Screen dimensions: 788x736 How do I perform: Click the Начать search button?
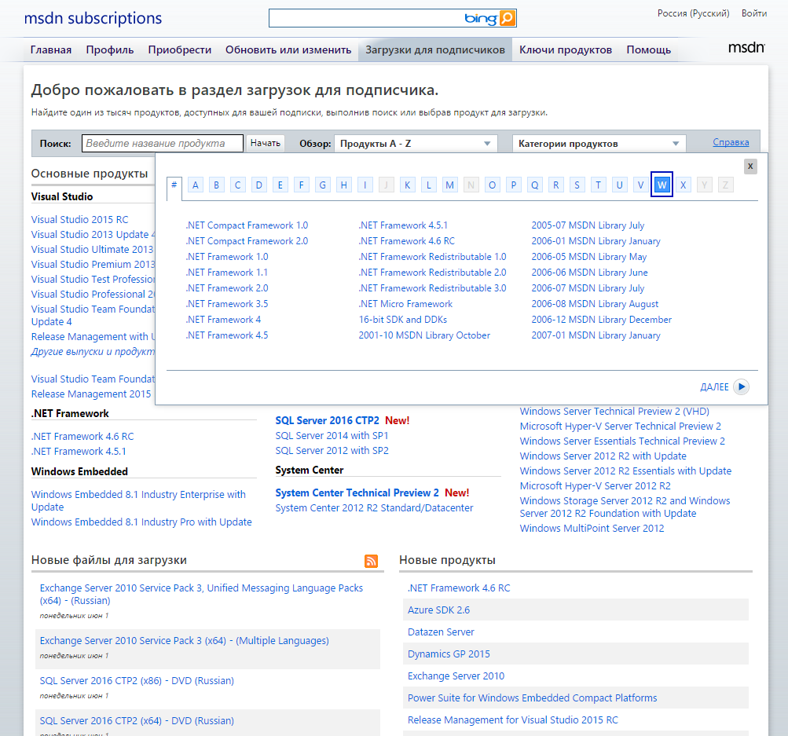click(x=266, y=143)
